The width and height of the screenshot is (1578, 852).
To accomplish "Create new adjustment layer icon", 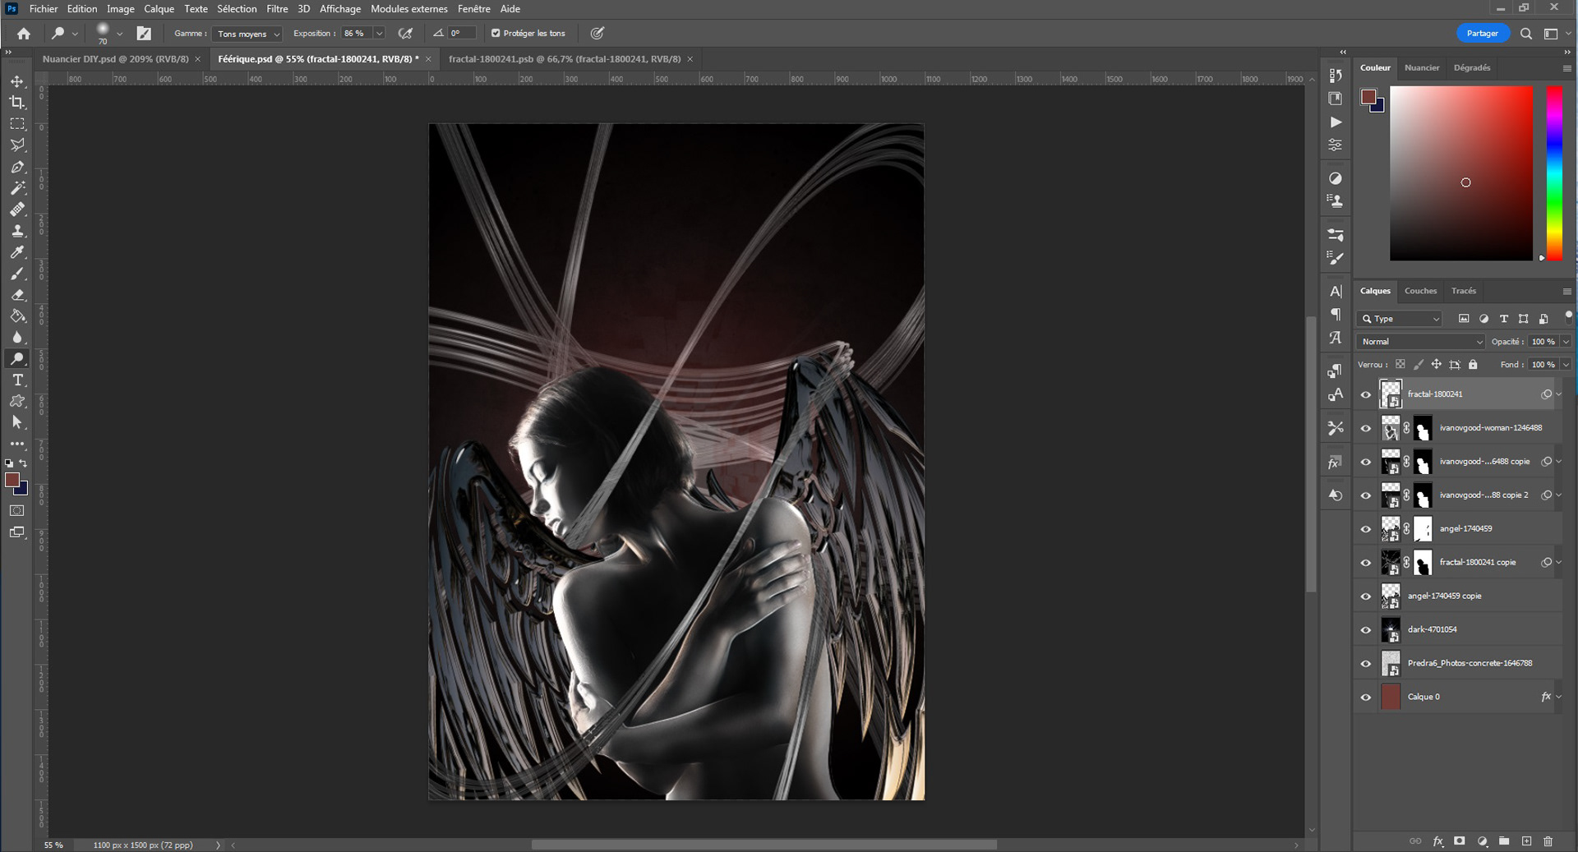I will [x=1483, y=841].
